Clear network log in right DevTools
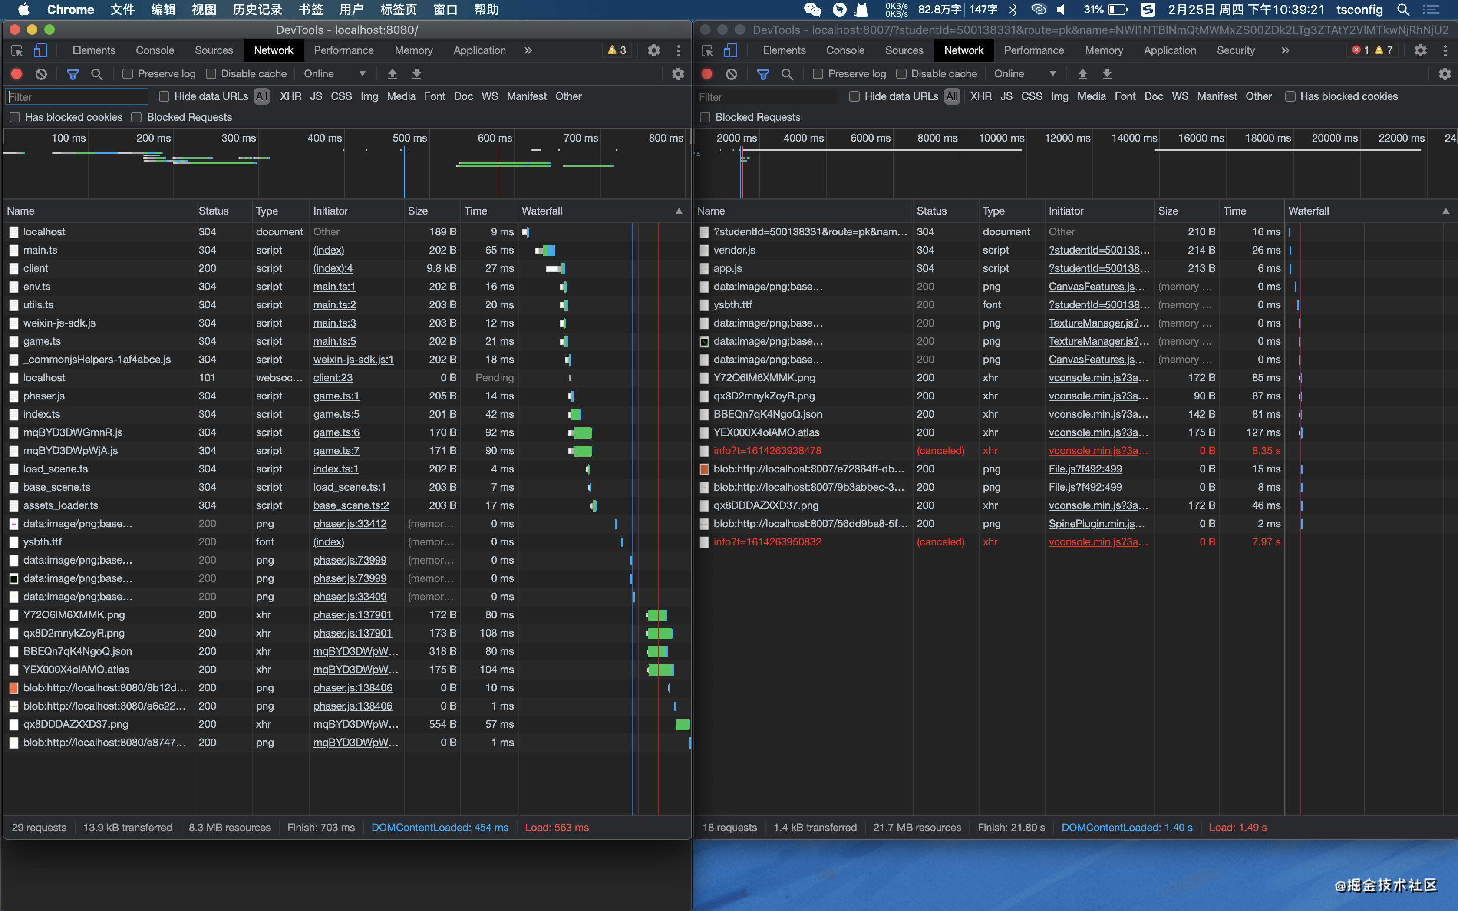The width and height of the screenshot is (1458, 911). [x=732, y=74]
